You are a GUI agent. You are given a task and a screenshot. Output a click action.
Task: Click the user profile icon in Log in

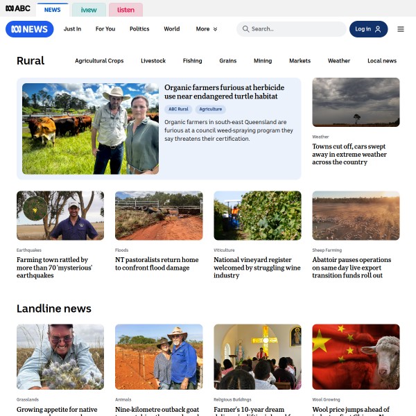pyautogui.click(x=378, y=29)
